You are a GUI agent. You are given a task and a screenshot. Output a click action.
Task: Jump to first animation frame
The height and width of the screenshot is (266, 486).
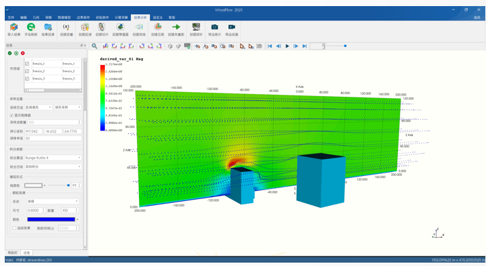[x=270, y=46]
